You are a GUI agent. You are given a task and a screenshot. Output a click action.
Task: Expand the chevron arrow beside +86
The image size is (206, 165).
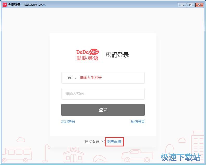coord(76,78)
